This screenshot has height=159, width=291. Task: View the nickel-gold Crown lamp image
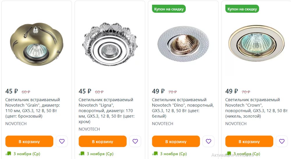[256, 43]
